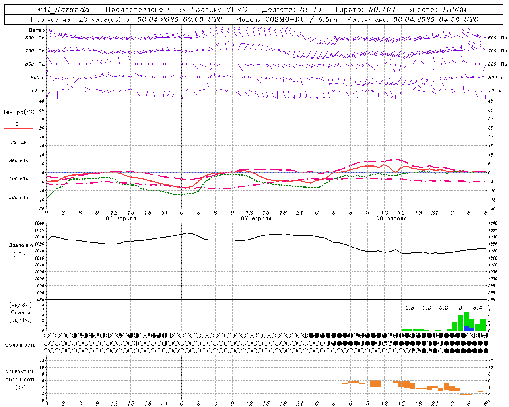Image resolution: width=509 pixels, height=407 pixels.
Task: Click the Конвективн. panel label
Action: click(x=21, y=371)
